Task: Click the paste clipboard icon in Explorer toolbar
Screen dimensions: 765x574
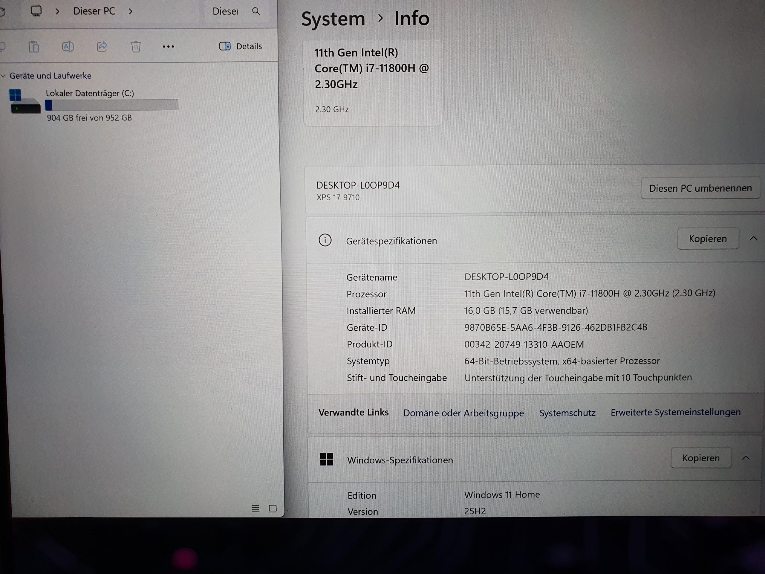Action: pos(34,46)
